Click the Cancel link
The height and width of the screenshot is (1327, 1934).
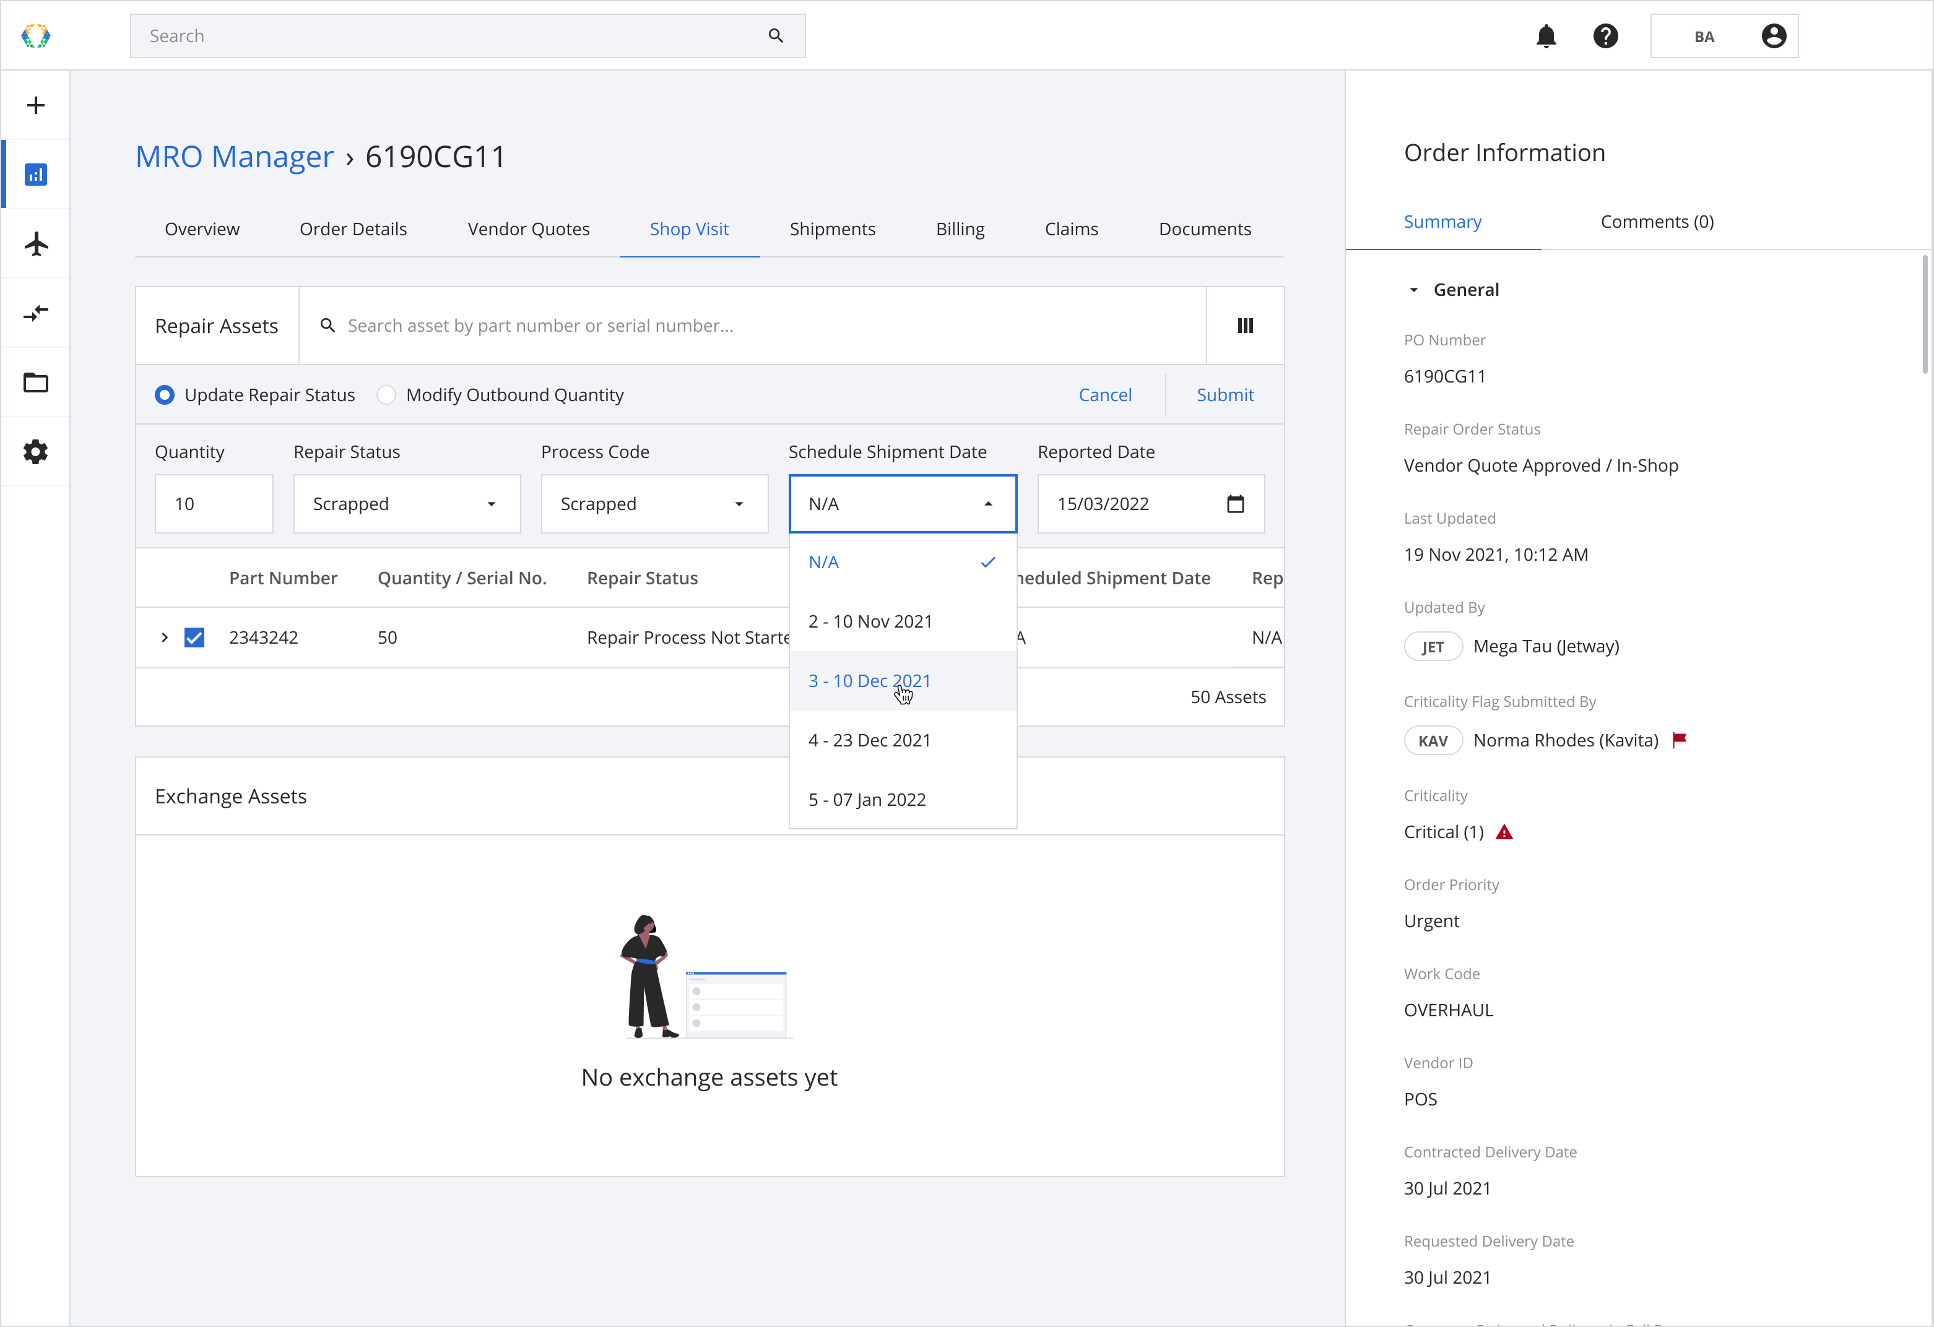pyautogui.click(x=1104, y=394)
